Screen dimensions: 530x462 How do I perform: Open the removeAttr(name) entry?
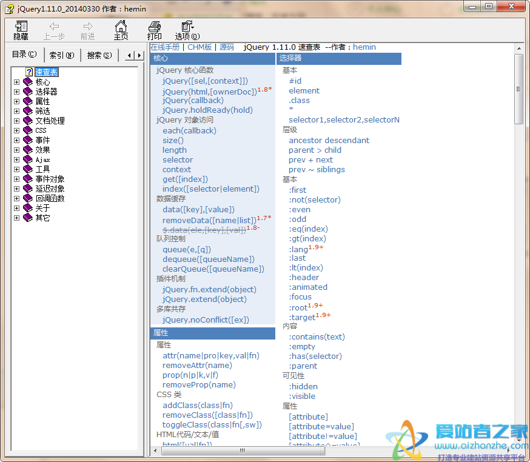(x=197, y=366)
